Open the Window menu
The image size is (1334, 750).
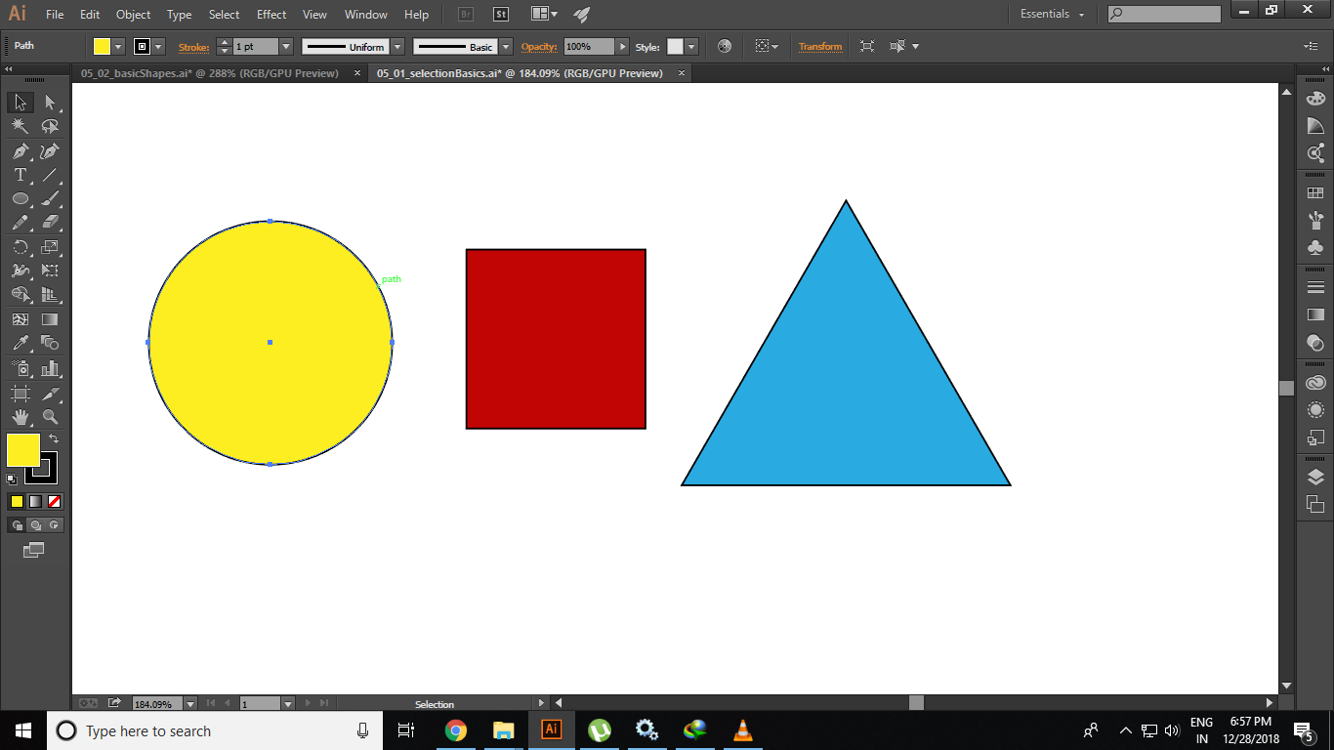tap(366, 15)
